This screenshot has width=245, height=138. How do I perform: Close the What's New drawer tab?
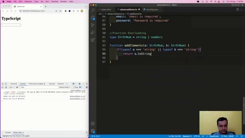click(x=23, y=133)
